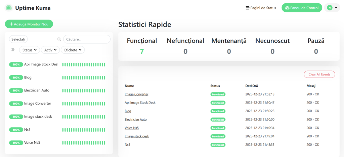Open Image Converter event link

pyautogui.click(x=136, y=94)
